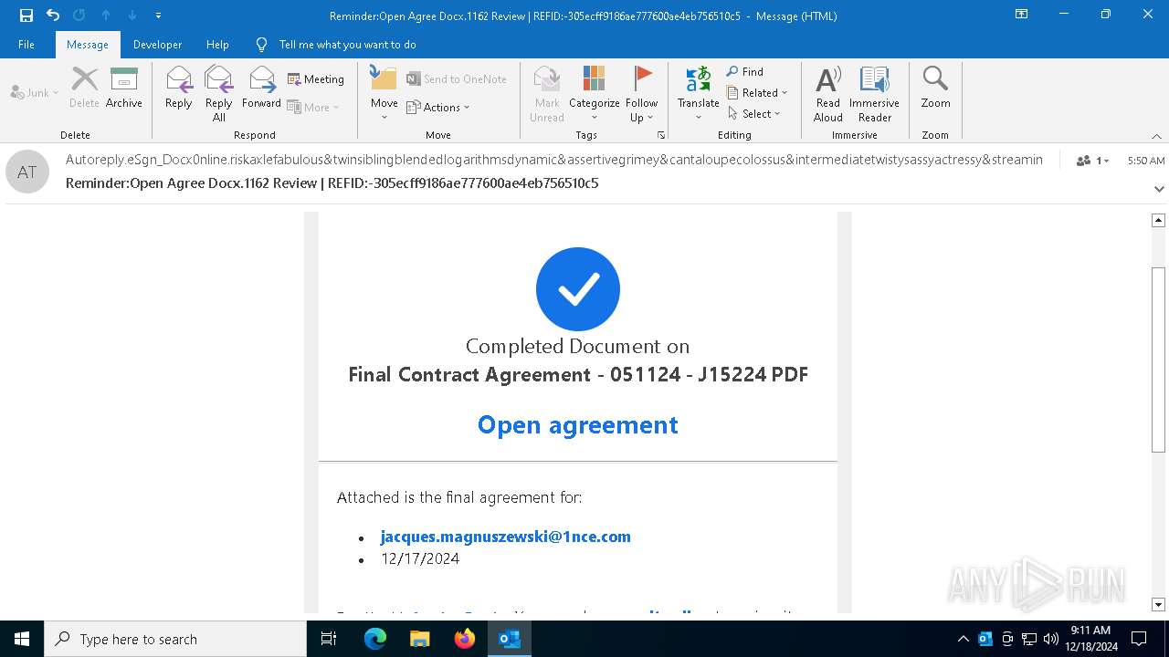Go to the previous item with the up arrow

click(x=106, y=16)
